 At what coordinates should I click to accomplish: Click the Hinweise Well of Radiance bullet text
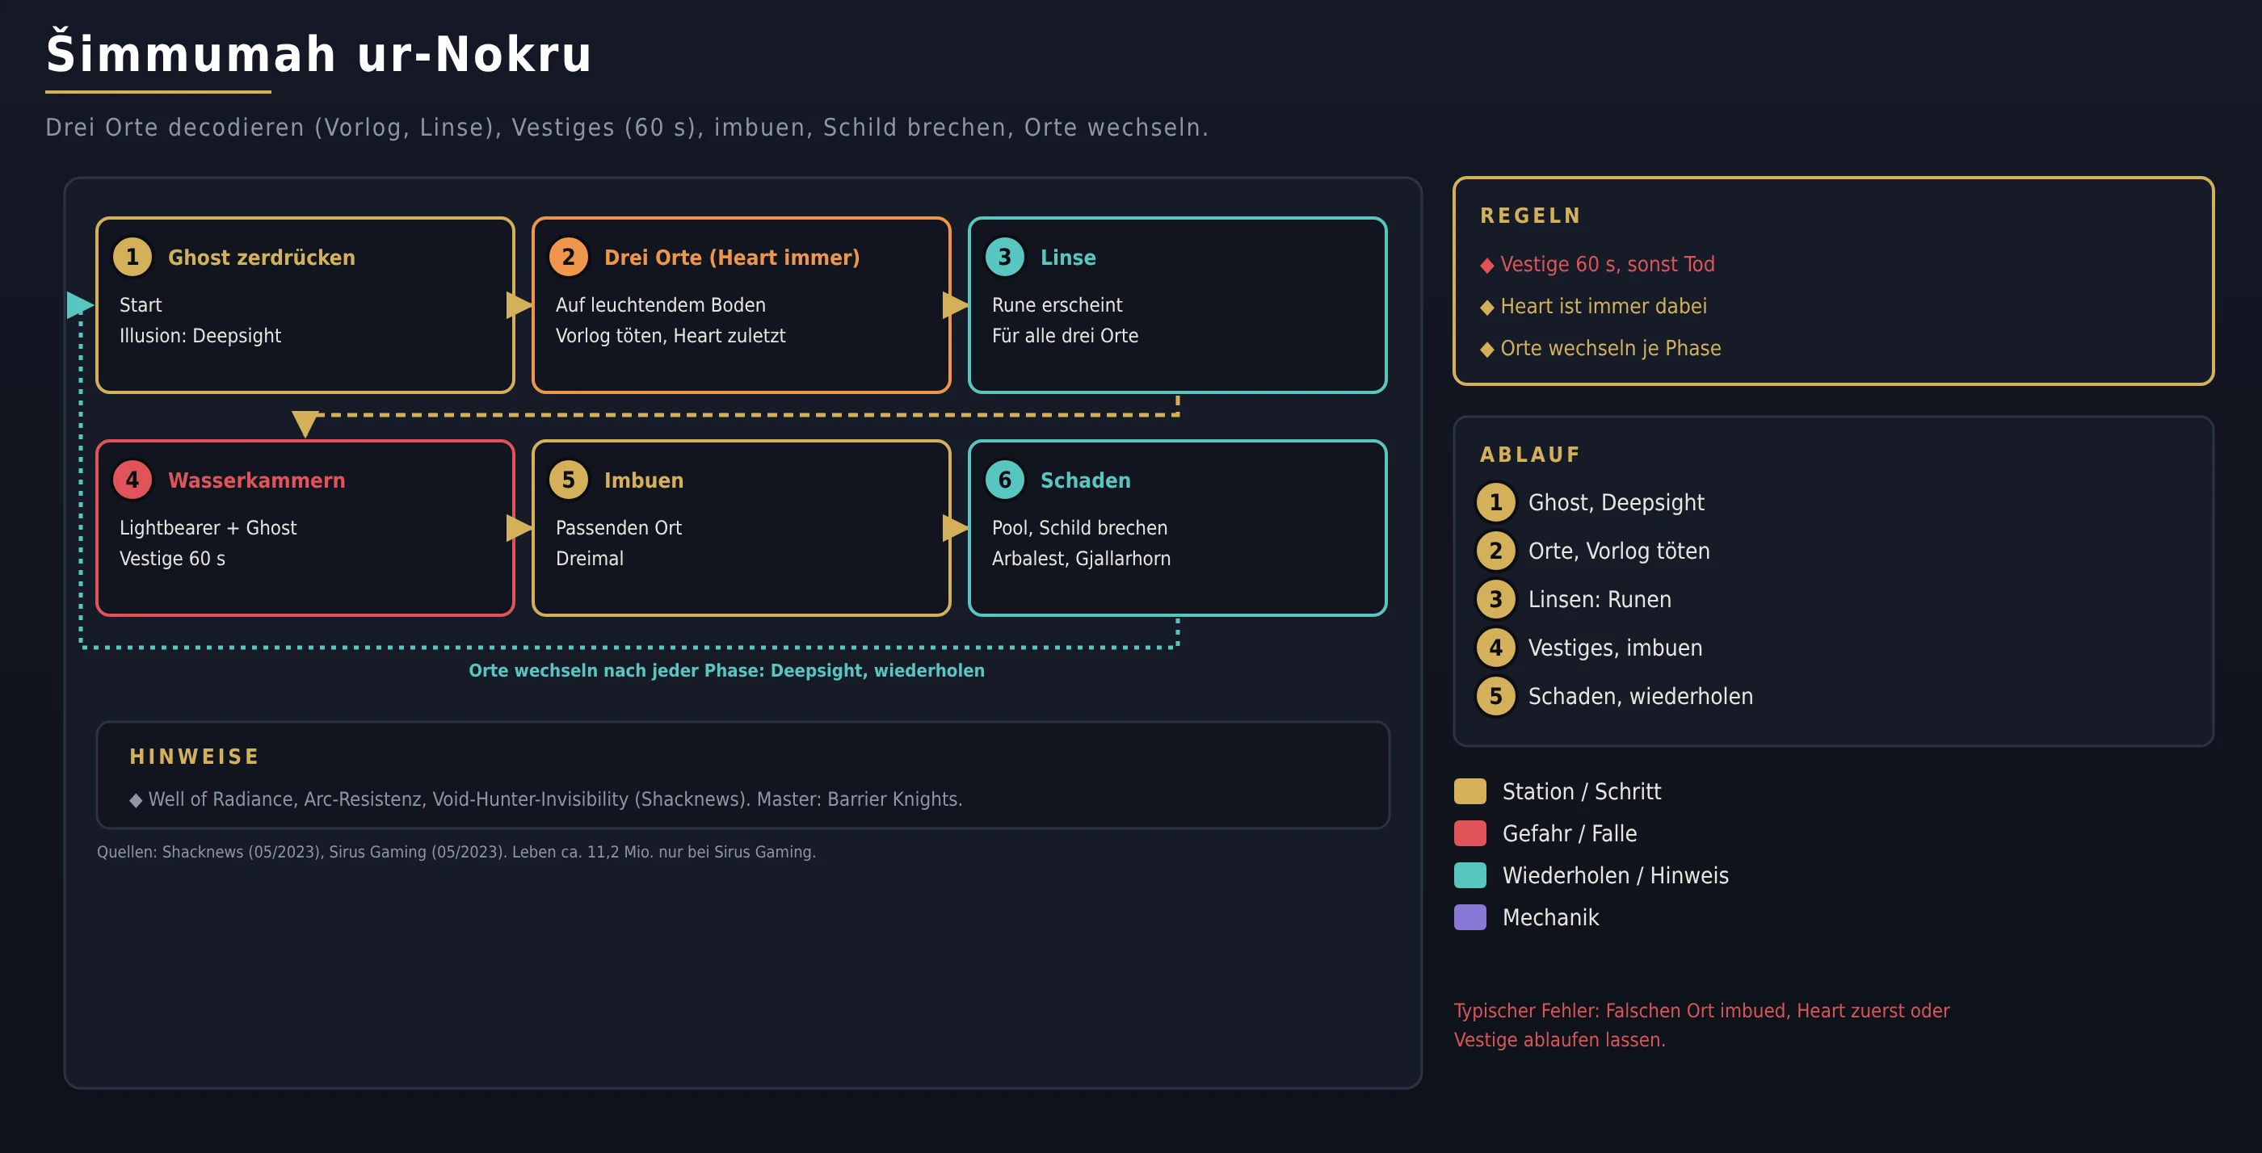coord(555,799)
